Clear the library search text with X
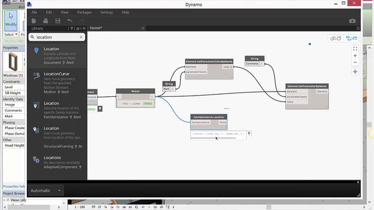Viewport: 374px width, 210px height. point(81,37)
